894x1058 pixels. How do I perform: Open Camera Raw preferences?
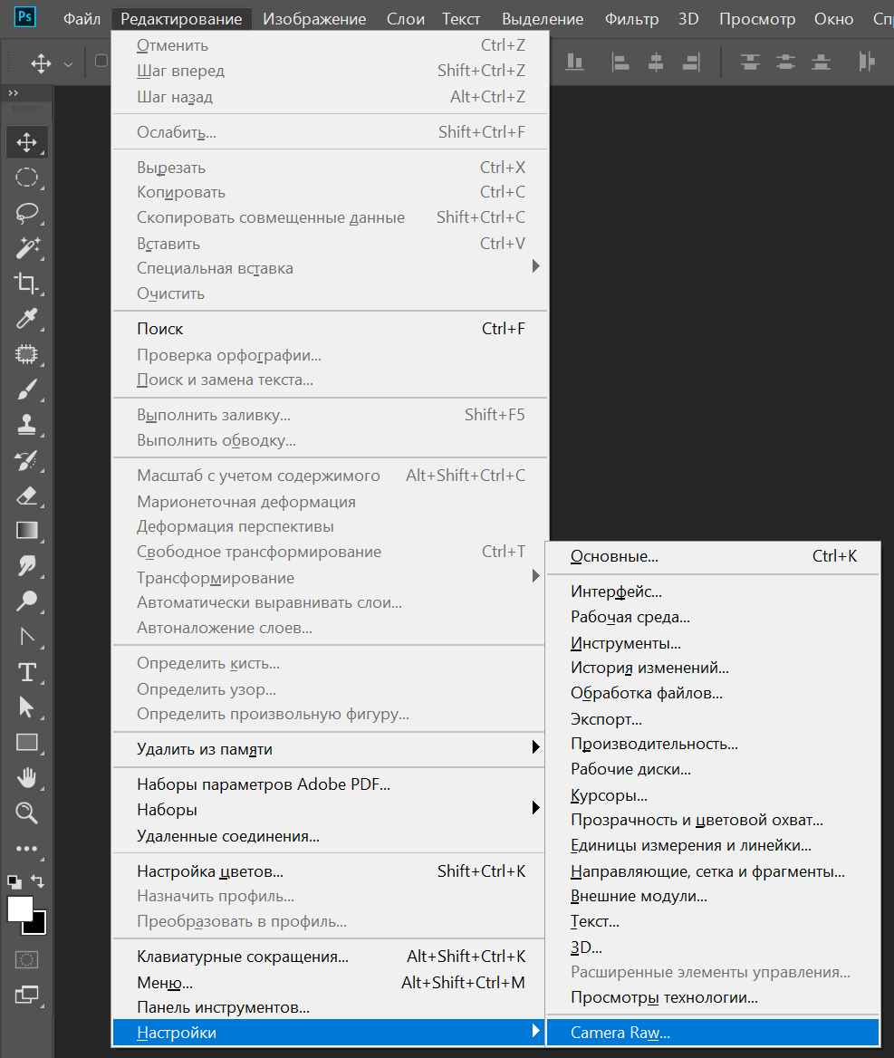[713, 1033]
